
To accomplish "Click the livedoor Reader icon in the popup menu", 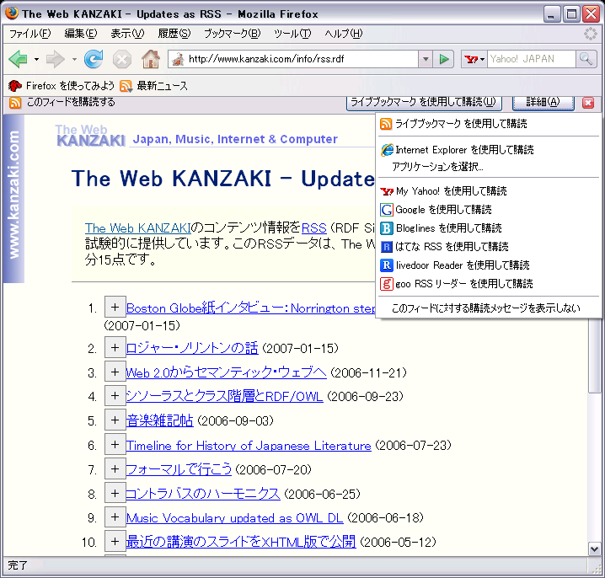I will [x=387, y=265].
